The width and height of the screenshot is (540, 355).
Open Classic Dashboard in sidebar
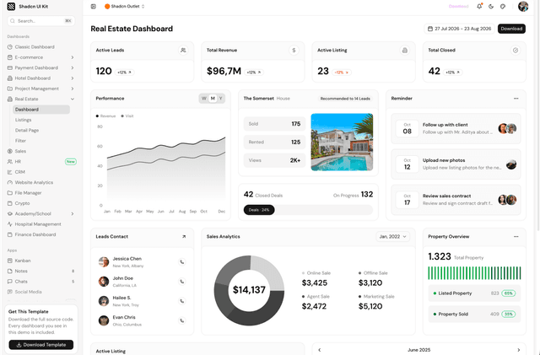point(41,47)
